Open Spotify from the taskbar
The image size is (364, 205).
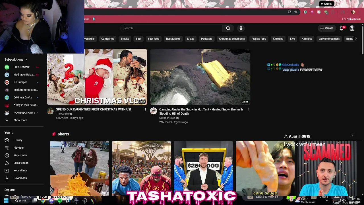pos(59,200)
